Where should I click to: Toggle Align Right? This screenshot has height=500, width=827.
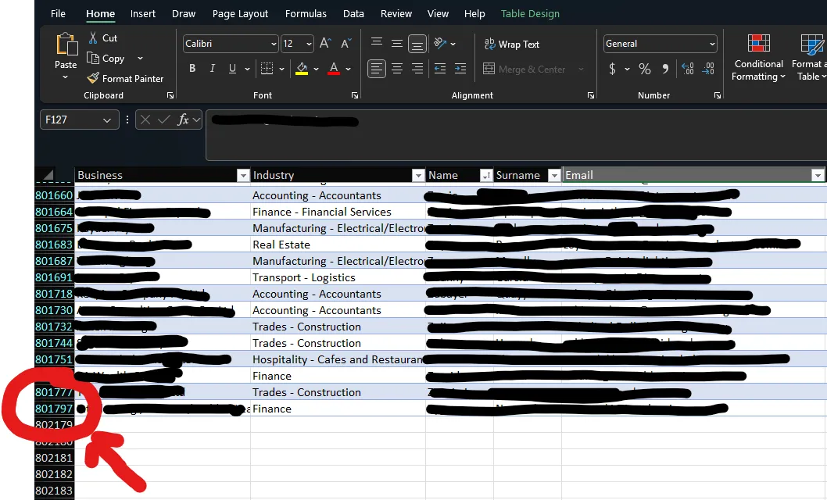[417, 69]
